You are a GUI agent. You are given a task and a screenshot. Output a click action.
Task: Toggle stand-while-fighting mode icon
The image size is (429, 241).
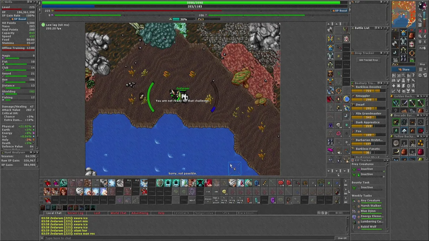(x=425, y=31)
